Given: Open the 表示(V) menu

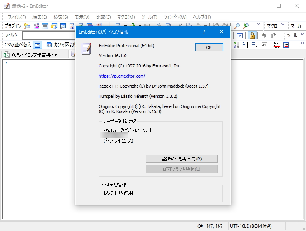Looking at the screenshot, I should pos(82,17).
